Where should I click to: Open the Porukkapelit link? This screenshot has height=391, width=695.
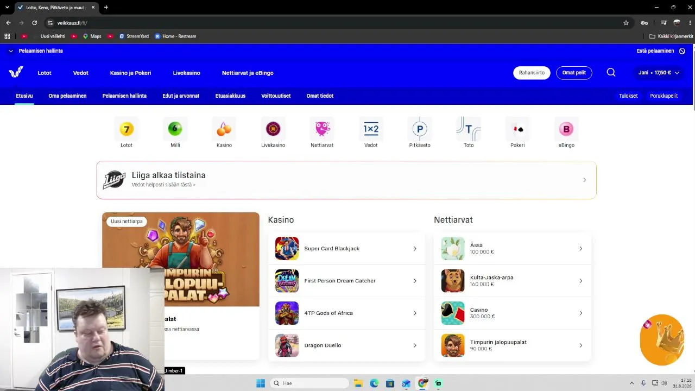(x=664, y=96)
